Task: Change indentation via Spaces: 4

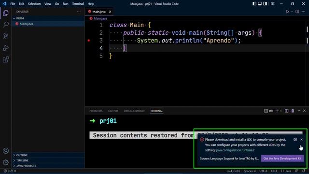Action: point(250,171)
